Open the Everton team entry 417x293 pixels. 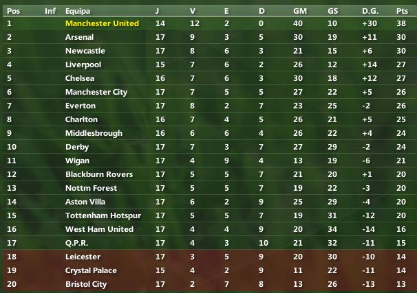[x=80, y=106]
